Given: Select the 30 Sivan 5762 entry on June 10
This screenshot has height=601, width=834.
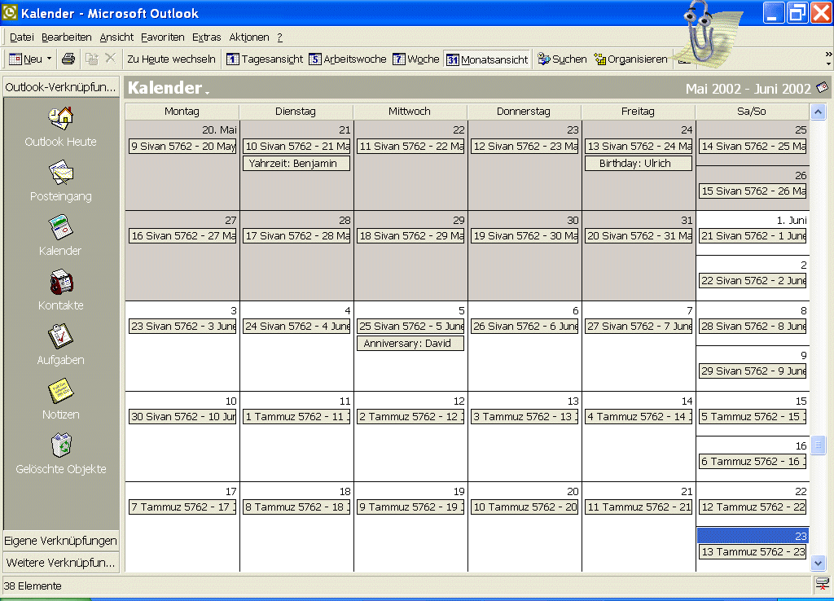Looking at the screenshot, I should click(182, 417).
